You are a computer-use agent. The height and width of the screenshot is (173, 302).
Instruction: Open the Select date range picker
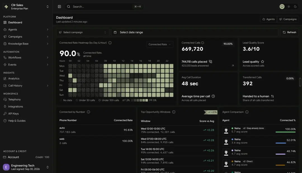(x=195, y=32)
